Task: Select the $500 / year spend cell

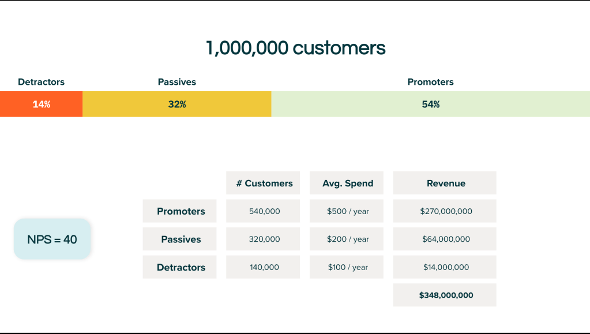Action: tap(347, 211)
